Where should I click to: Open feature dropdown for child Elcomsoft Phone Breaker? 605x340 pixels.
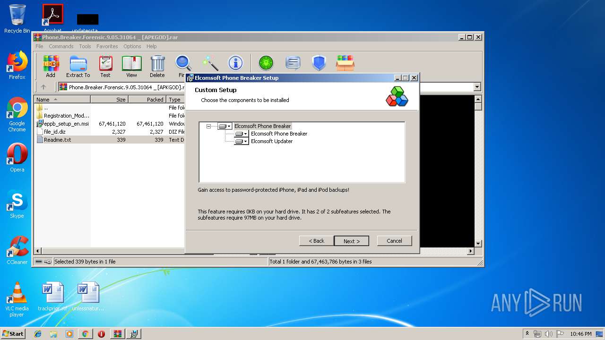[x=241, y=134]
